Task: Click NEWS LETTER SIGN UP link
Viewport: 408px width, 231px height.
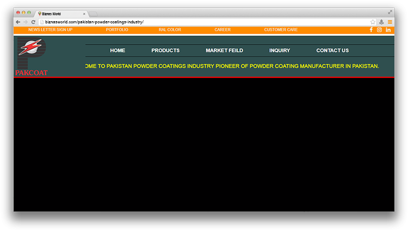Action: (x=50, y=30)
